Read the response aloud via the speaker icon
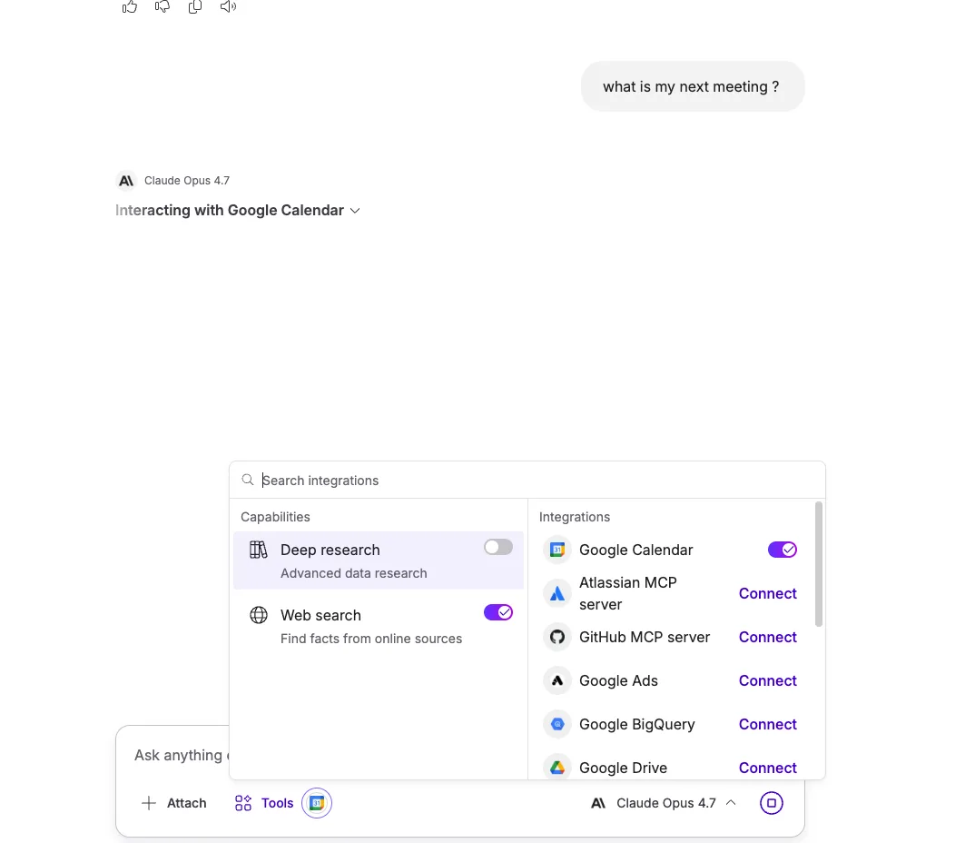 click(x=227, y=7)
